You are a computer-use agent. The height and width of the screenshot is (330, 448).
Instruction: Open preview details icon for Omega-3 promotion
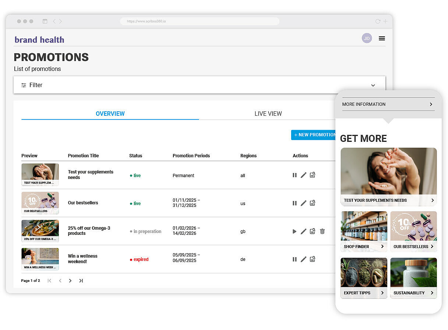(313, 232)
